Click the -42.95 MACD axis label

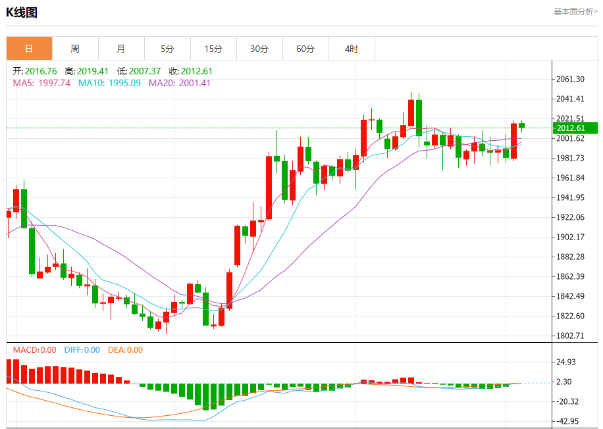click(x=567, y=421)
